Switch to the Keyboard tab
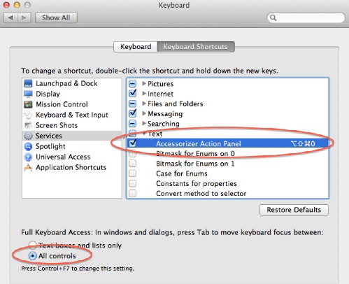Viewport: 349px width, 284px height. [x=136, y=47]
